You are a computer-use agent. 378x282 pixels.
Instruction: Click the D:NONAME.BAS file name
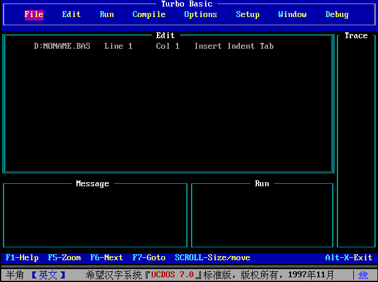(x=62, y=46)
